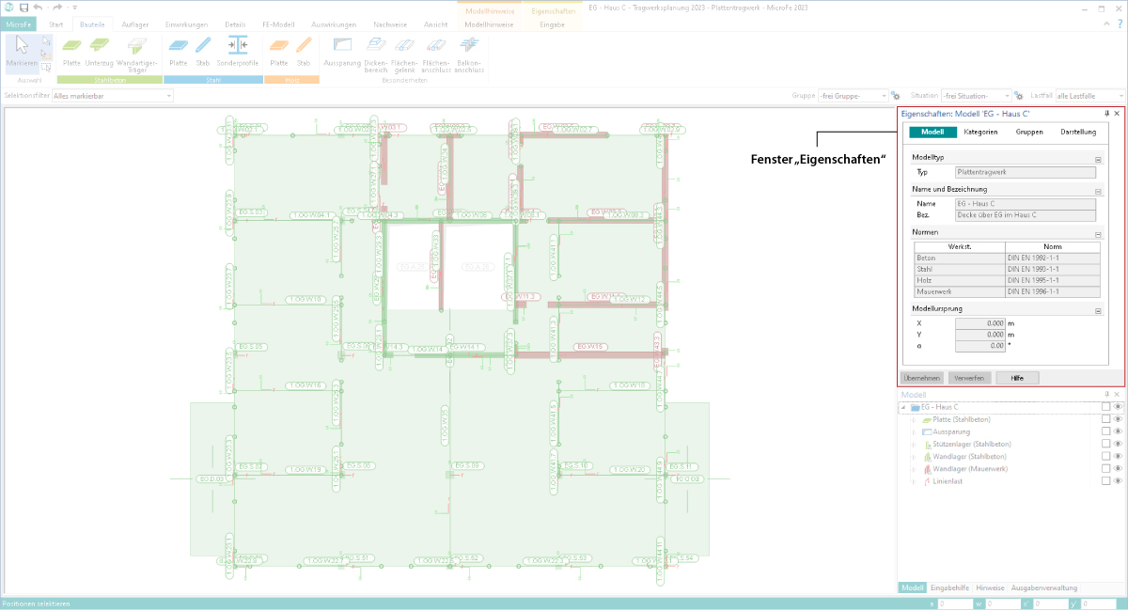Expand the Stützenlager (Stahlbeton) tree node
Image resolution: width=1128 pixels, height=611 pixels.
(x=913, y=444)
